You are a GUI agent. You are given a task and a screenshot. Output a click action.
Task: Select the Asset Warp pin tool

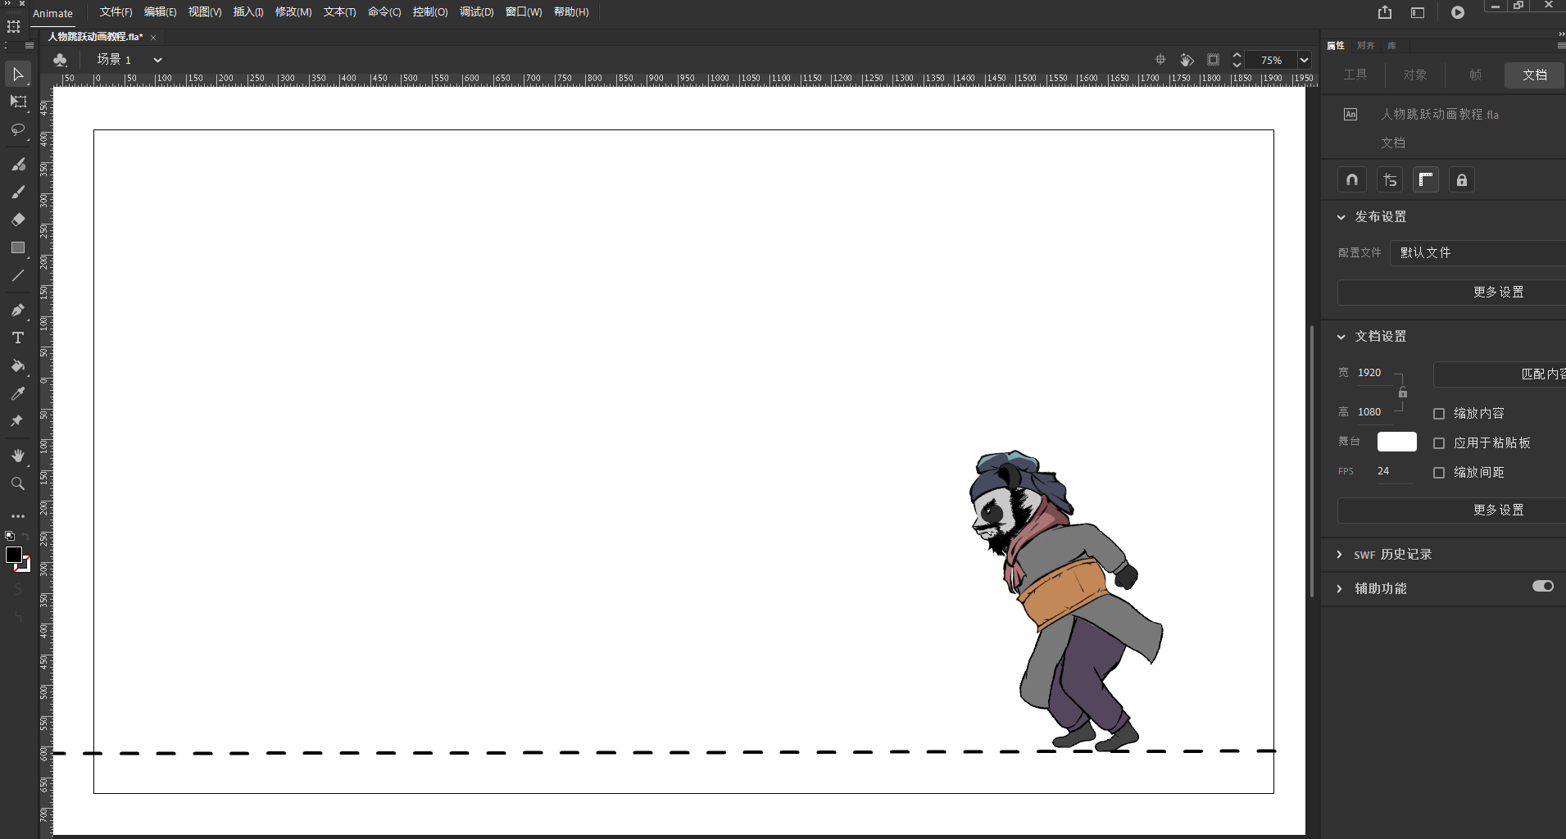point(18,421)
